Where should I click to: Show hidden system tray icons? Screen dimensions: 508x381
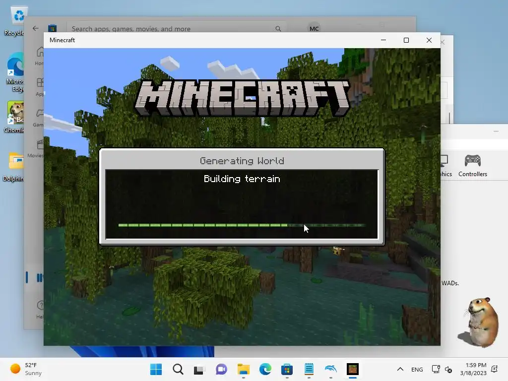point(400,369)
